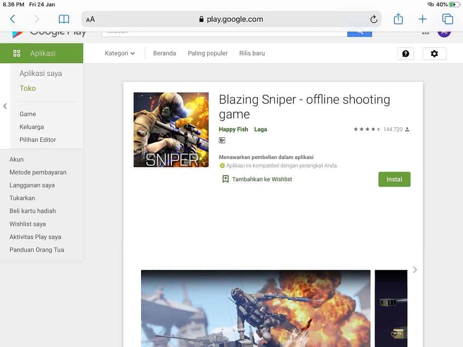Click the battery status indicator
463x347 pixels.
(454, 5)
